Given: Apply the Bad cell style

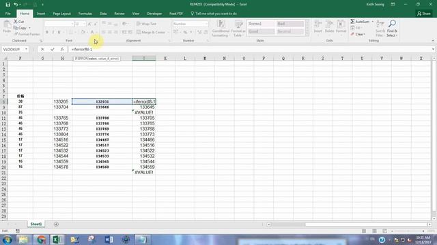Looking at the screenshot, I should [x=290, y=24].
